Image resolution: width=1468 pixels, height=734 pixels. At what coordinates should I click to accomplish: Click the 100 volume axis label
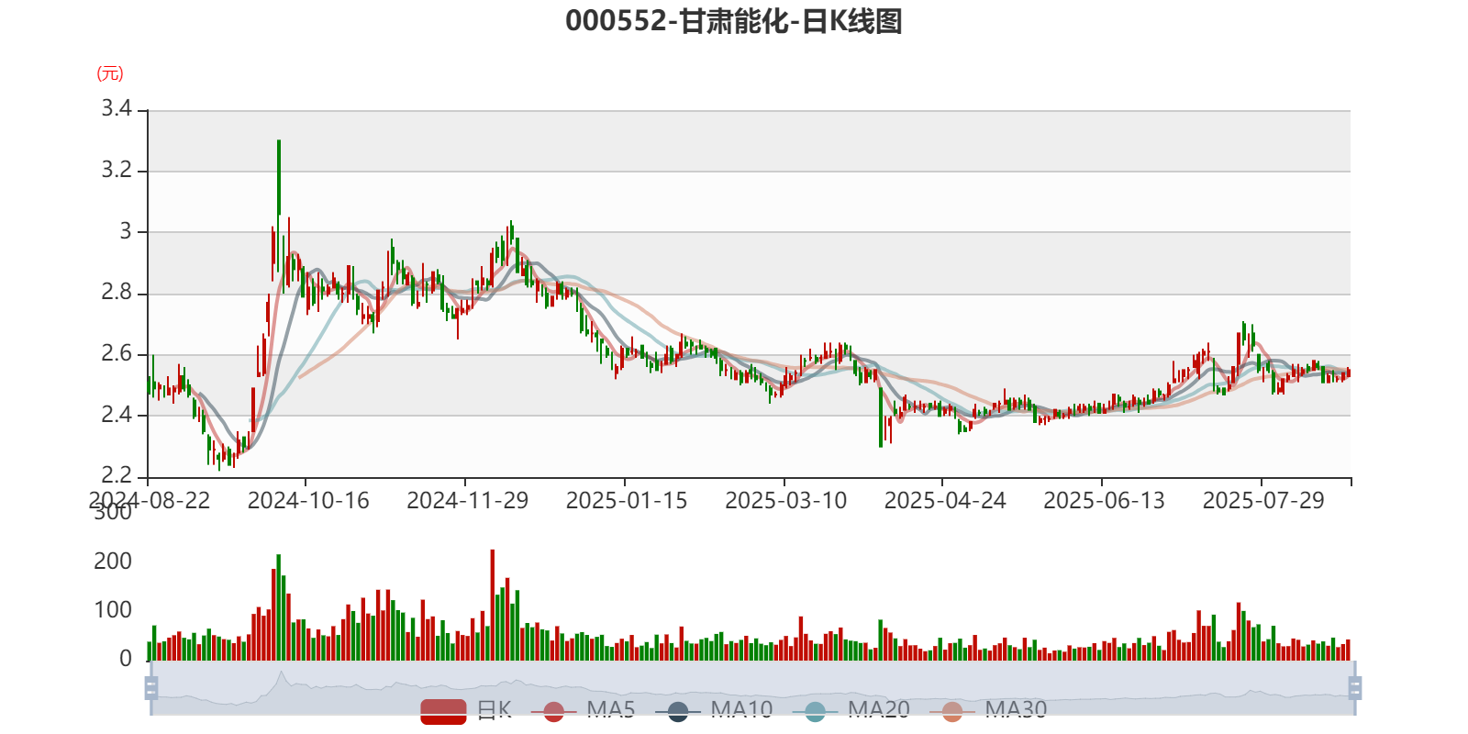(x=113, y=610)
